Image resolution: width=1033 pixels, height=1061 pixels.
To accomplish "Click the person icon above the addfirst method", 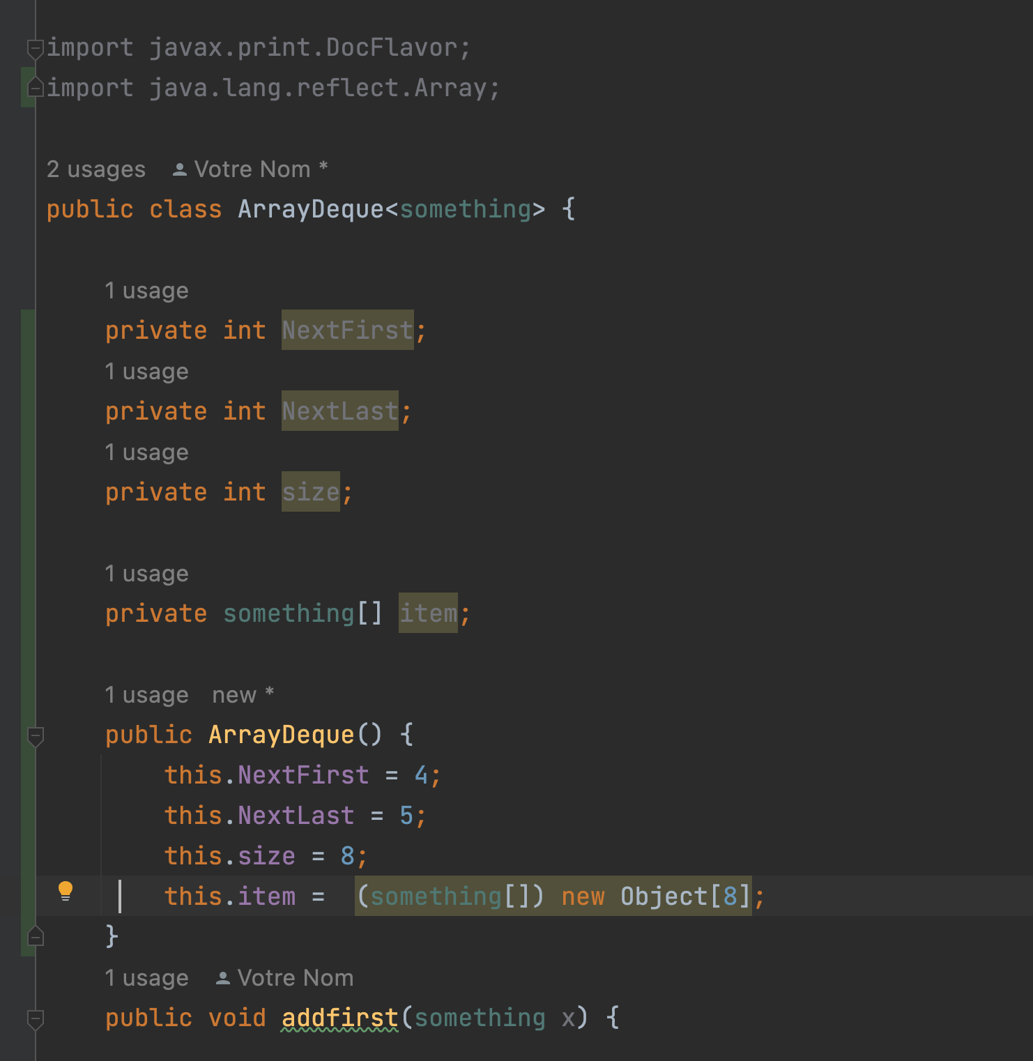I will point(222,978).
